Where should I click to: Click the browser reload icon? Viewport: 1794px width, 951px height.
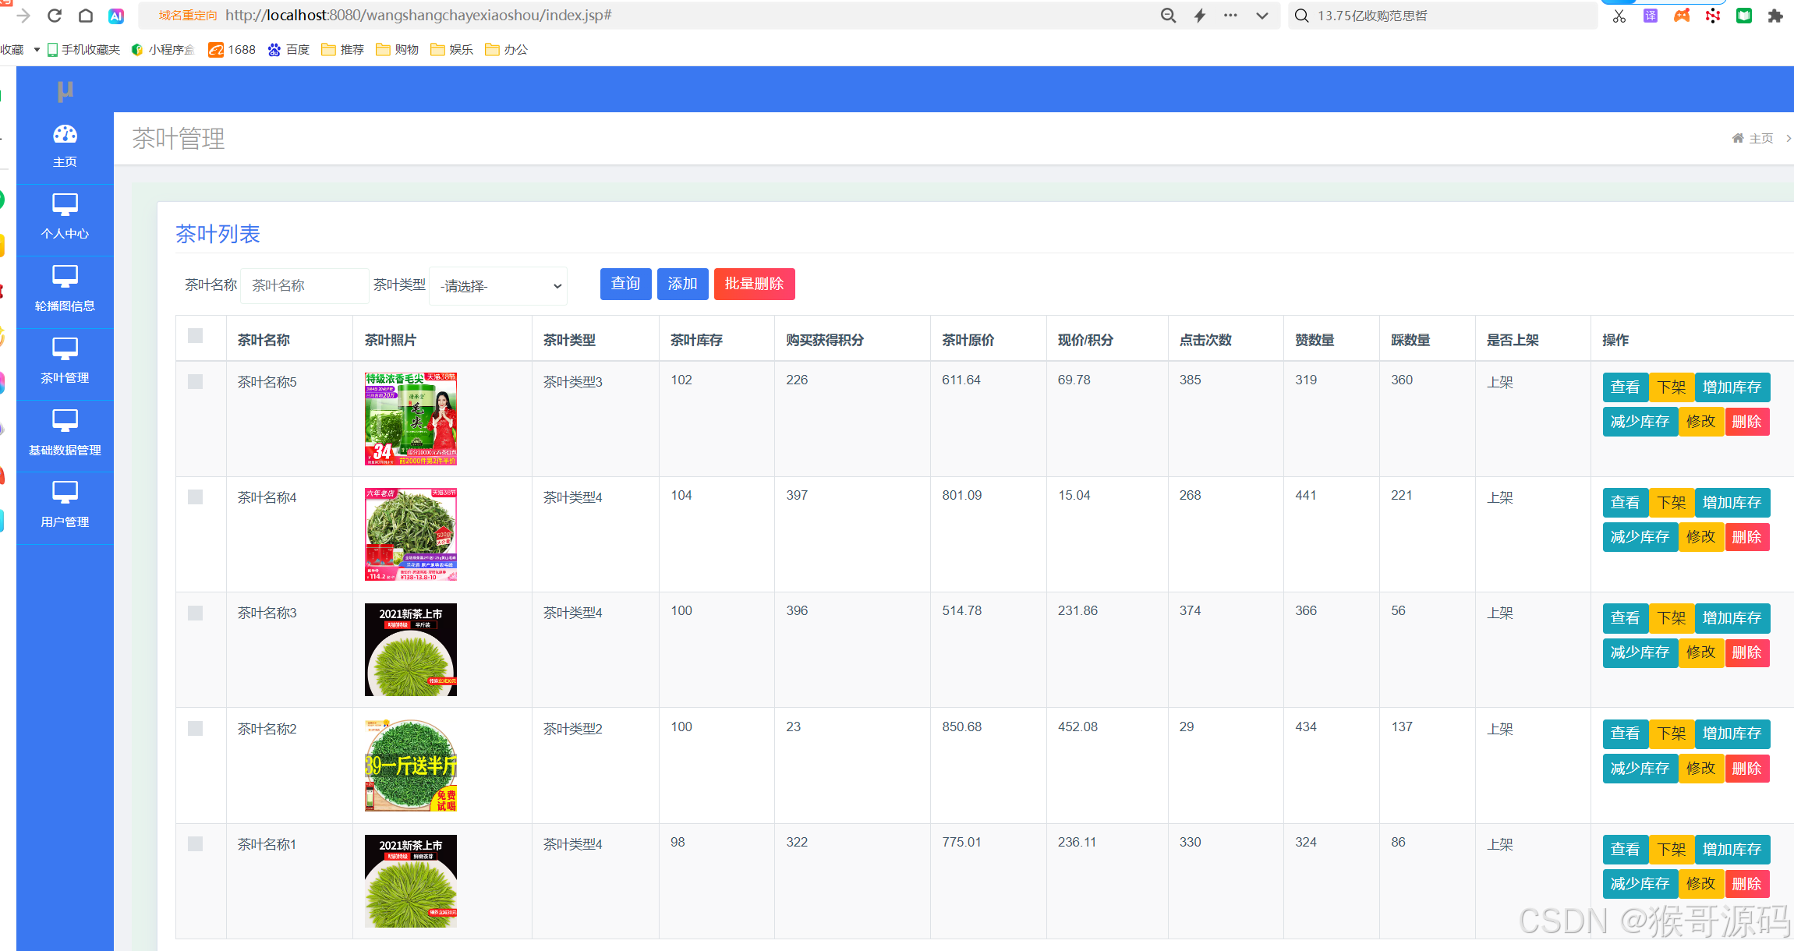55,16
